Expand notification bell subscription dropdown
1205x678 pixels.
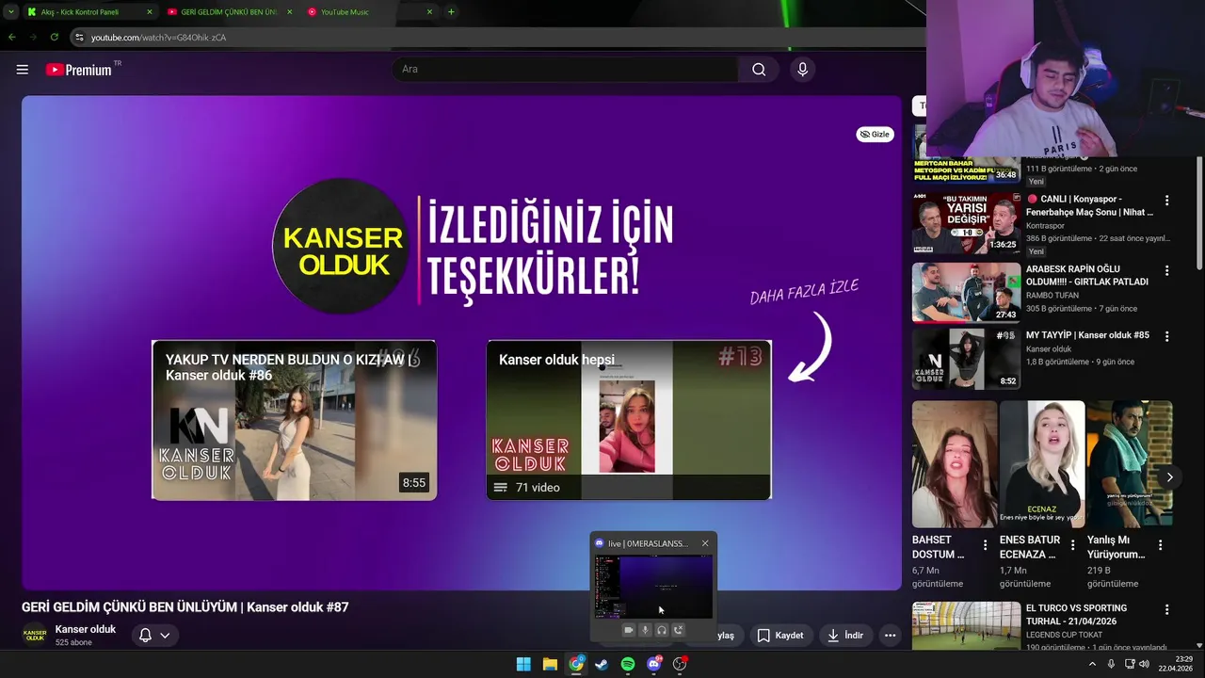tap(154, 636)
